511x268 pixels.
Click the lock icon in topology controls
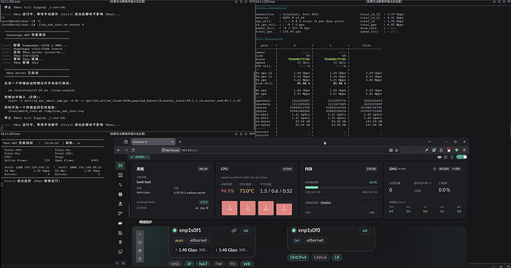coord(140,258)
